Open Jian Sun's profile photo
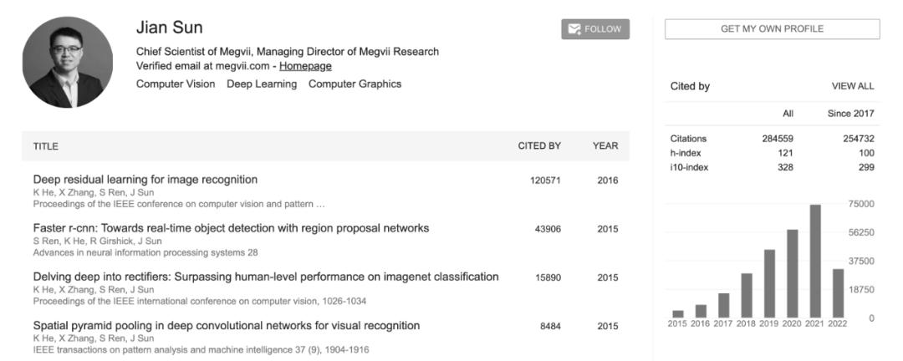 pyautogui.click(x=68, y=62)
